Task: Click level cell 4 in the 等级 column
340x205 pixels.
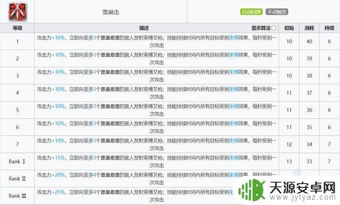Action: 18,93
